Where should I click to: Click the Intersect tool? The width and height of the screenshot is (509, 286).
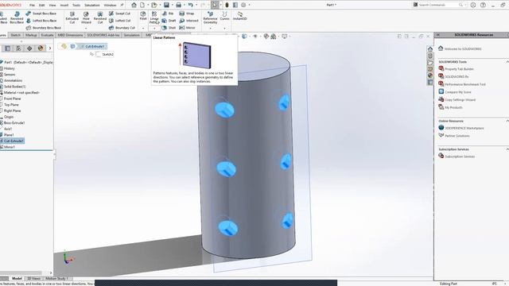coord(188,21)
